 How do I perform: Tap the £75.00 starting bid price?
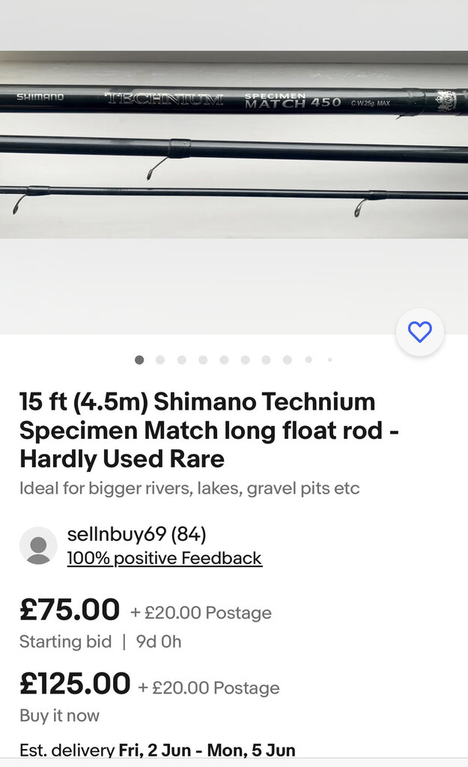[x=70, y=610]
